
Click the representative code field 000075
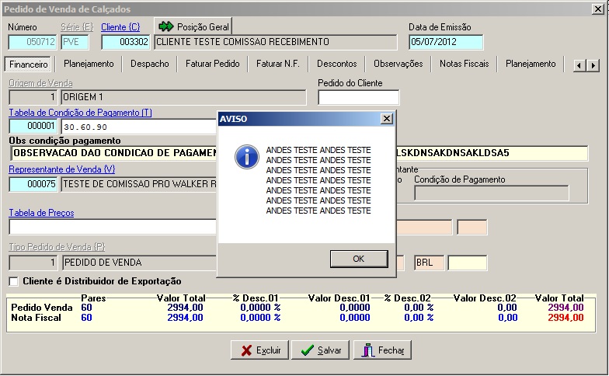click(33, 184)
